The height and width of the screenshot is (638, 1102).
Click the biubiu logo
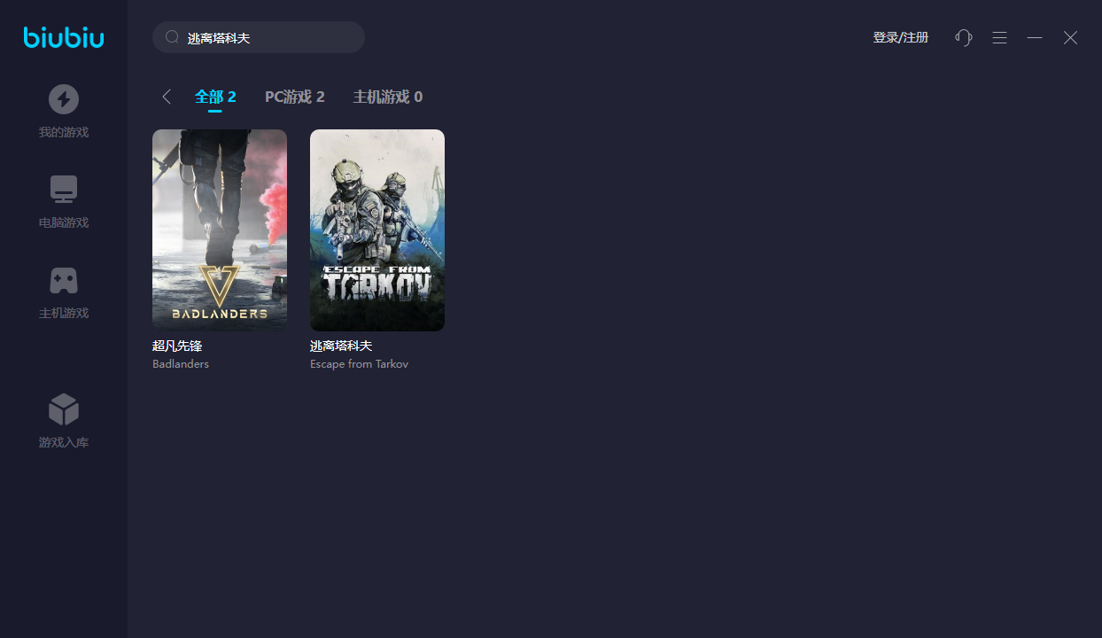coord(64,37)
